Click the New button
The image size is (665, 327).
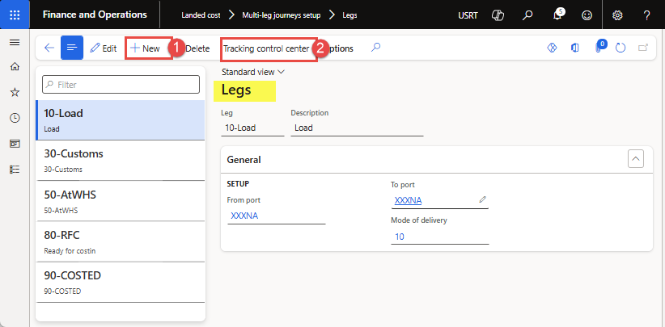click(x=146, y=48)
